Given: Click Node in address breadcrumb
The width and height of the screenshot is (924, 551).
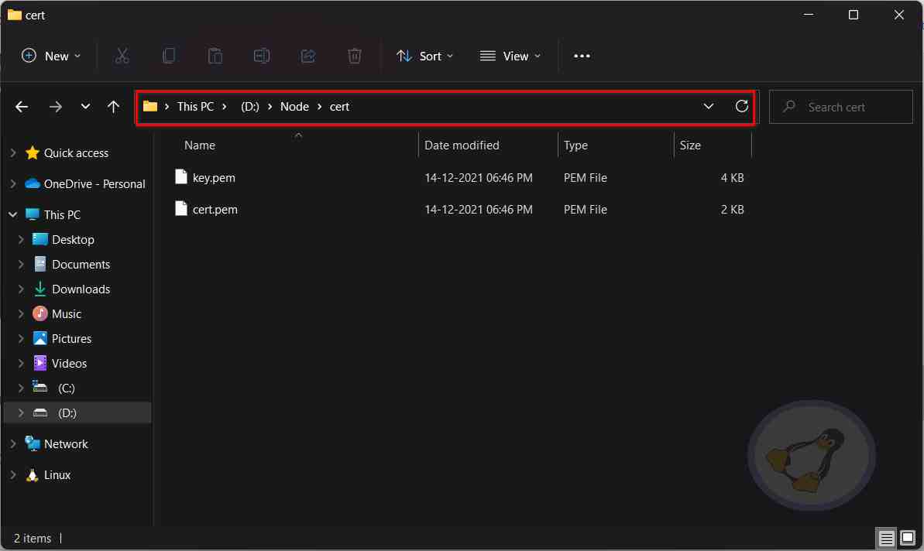Looking at the screenshot, I should pyautogui.click(x=294, y=107).
